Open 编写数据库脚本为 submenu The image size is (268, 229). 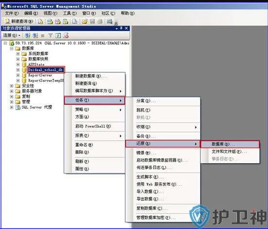tap(95, 91)
